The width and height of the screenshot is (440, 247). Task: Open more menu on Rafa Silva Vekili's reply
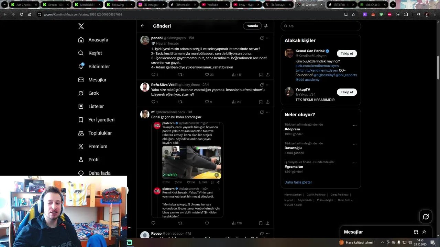coord(268,85)
